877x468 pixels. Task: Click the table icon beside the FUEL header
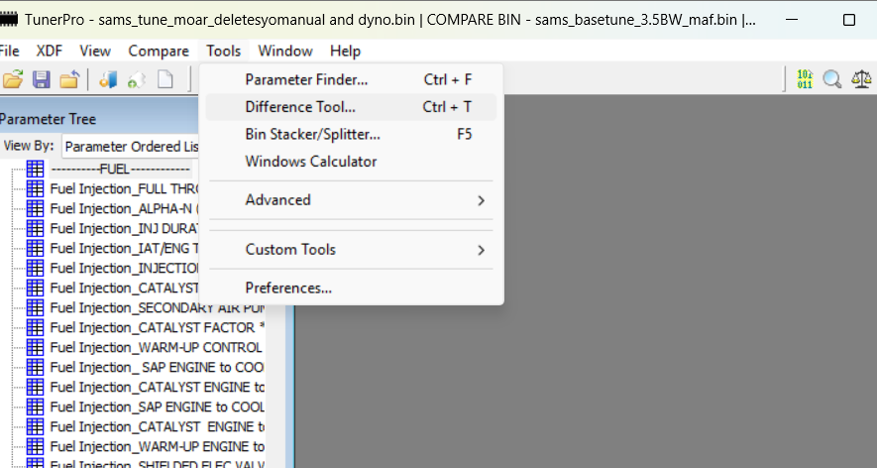pyautogui.click(x=36, y=169)
